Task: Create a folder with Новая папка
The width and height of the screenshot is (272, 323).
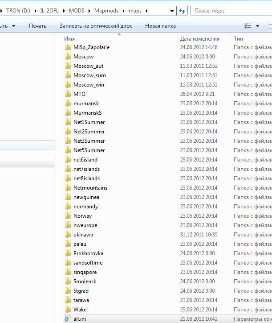Action: tap(160, 26)
